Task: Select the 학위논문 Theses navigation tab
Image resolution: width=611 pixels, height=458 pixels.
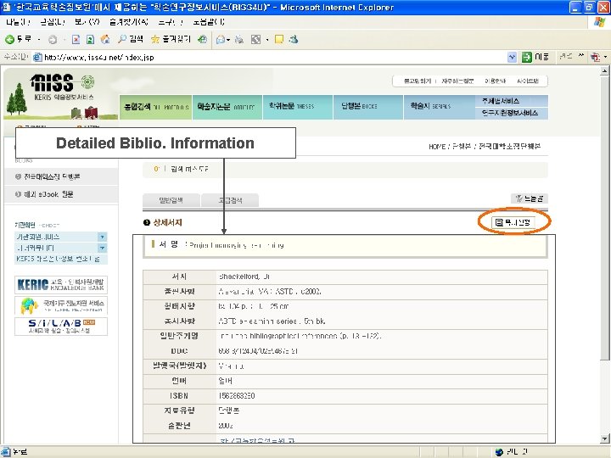Action: pyautogui.click(x=298, y=107)
